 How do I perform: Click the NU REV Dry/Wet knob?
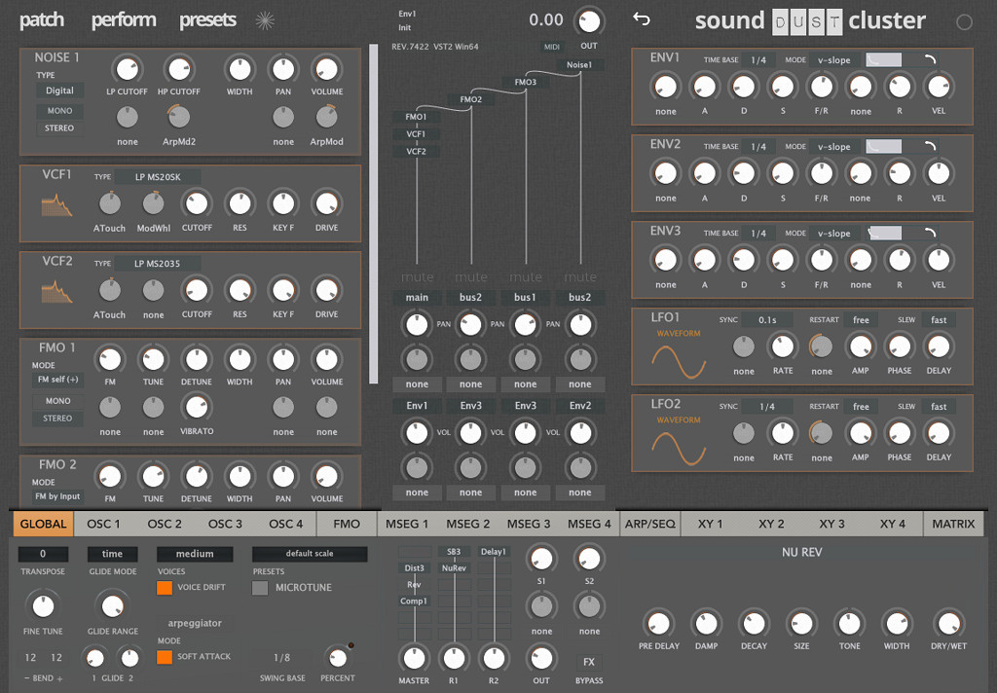pos(947,623)
